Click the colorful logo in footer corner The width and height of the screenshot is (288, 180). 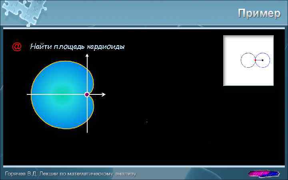264,174
